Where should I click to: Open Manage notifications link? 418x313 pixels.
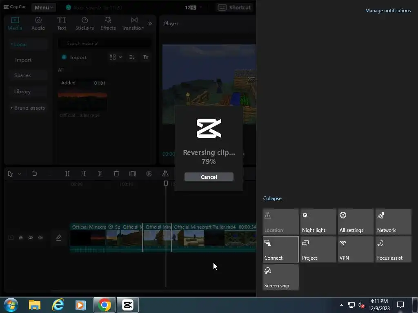point(388,11)
